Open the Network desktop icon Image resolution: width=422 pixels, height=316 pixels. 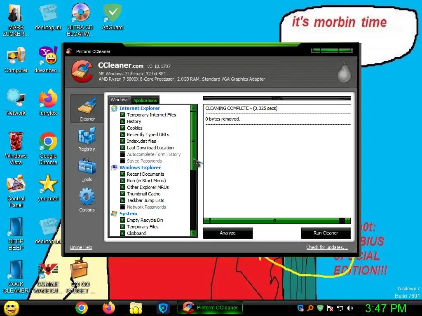tap(16, 102)
